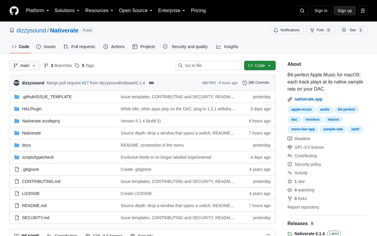
Task: Open the search magnifier icon
Action: [x=302, y=11]
